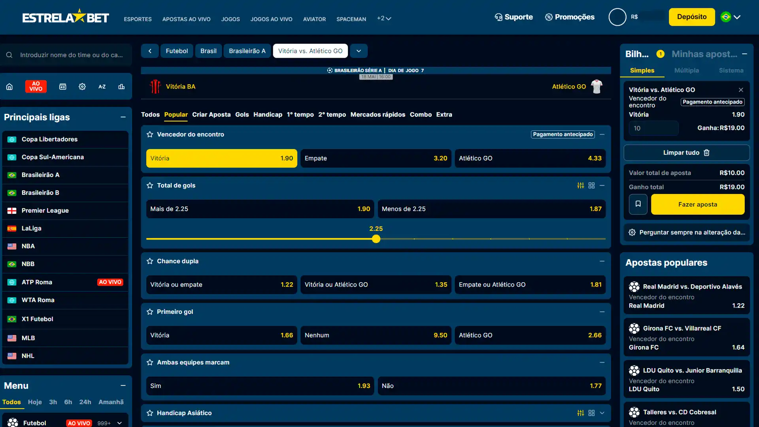Click the stake input showing 10
The width and height of the screenshot is (759, 427).
[653, 128]
